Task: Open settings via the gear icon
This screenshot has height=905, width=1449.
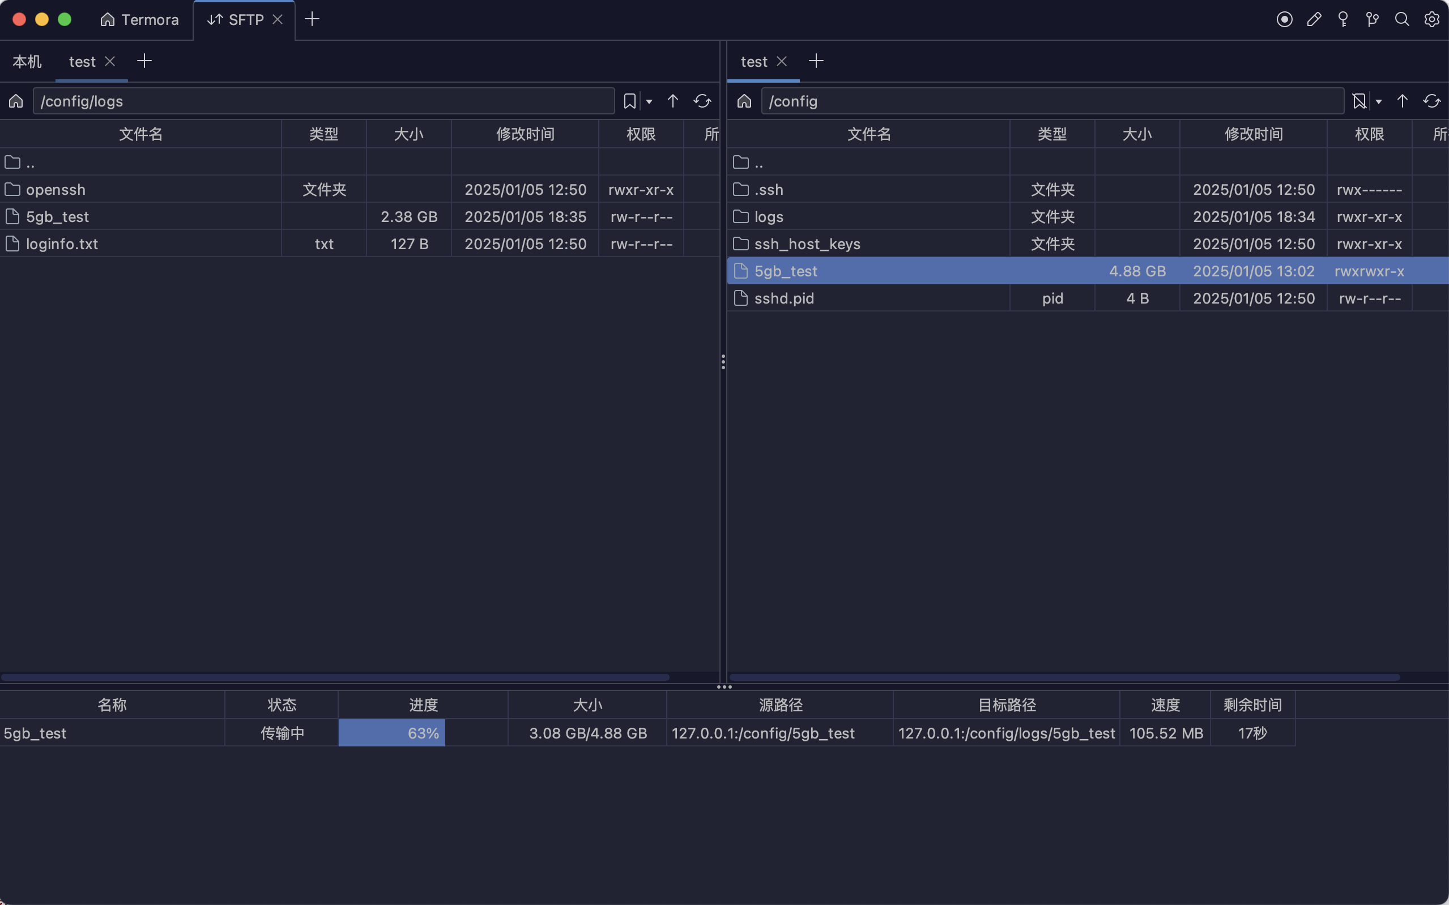Action: (1431, 20)
